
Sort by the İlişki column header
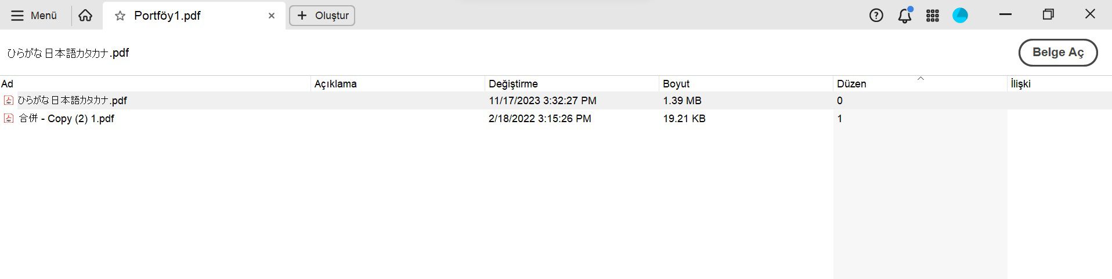(x=1020, y=84)
